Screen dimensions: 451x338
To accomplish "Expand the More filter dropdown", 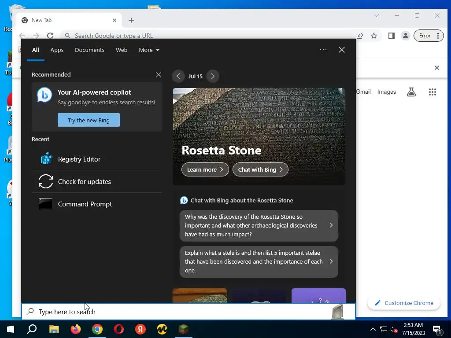I will 149,50.
